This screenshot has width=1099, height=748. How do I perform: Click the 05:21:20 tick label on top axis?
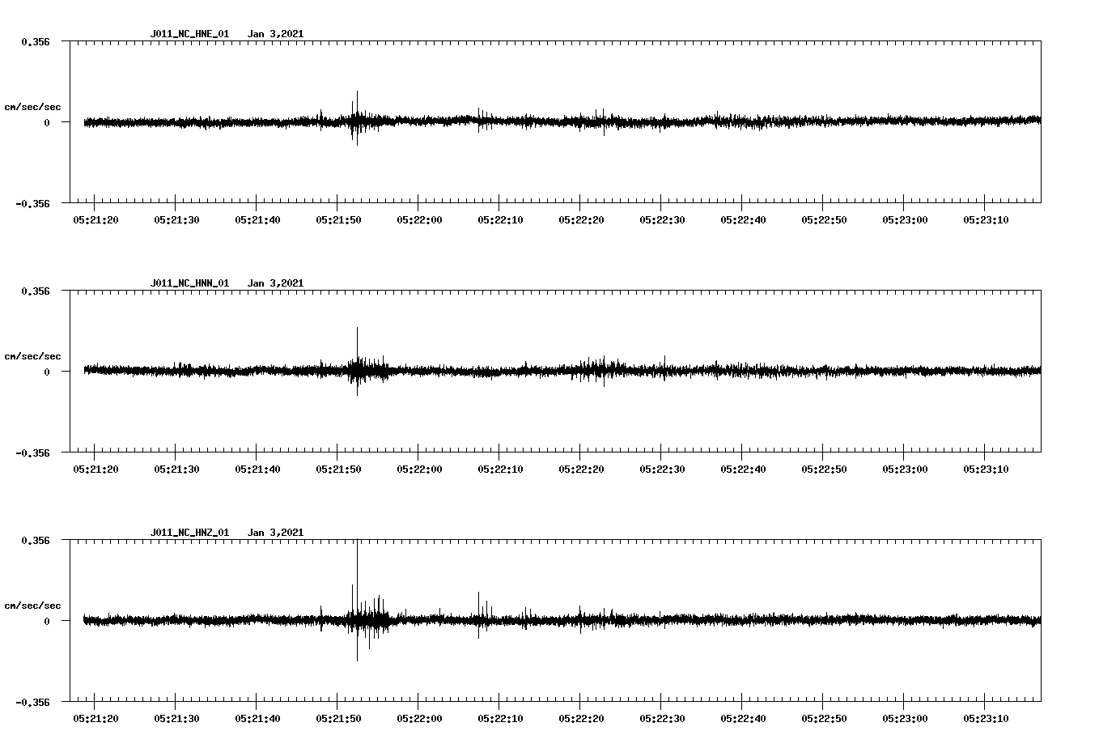pyautogui.click(x=95, y=218)
